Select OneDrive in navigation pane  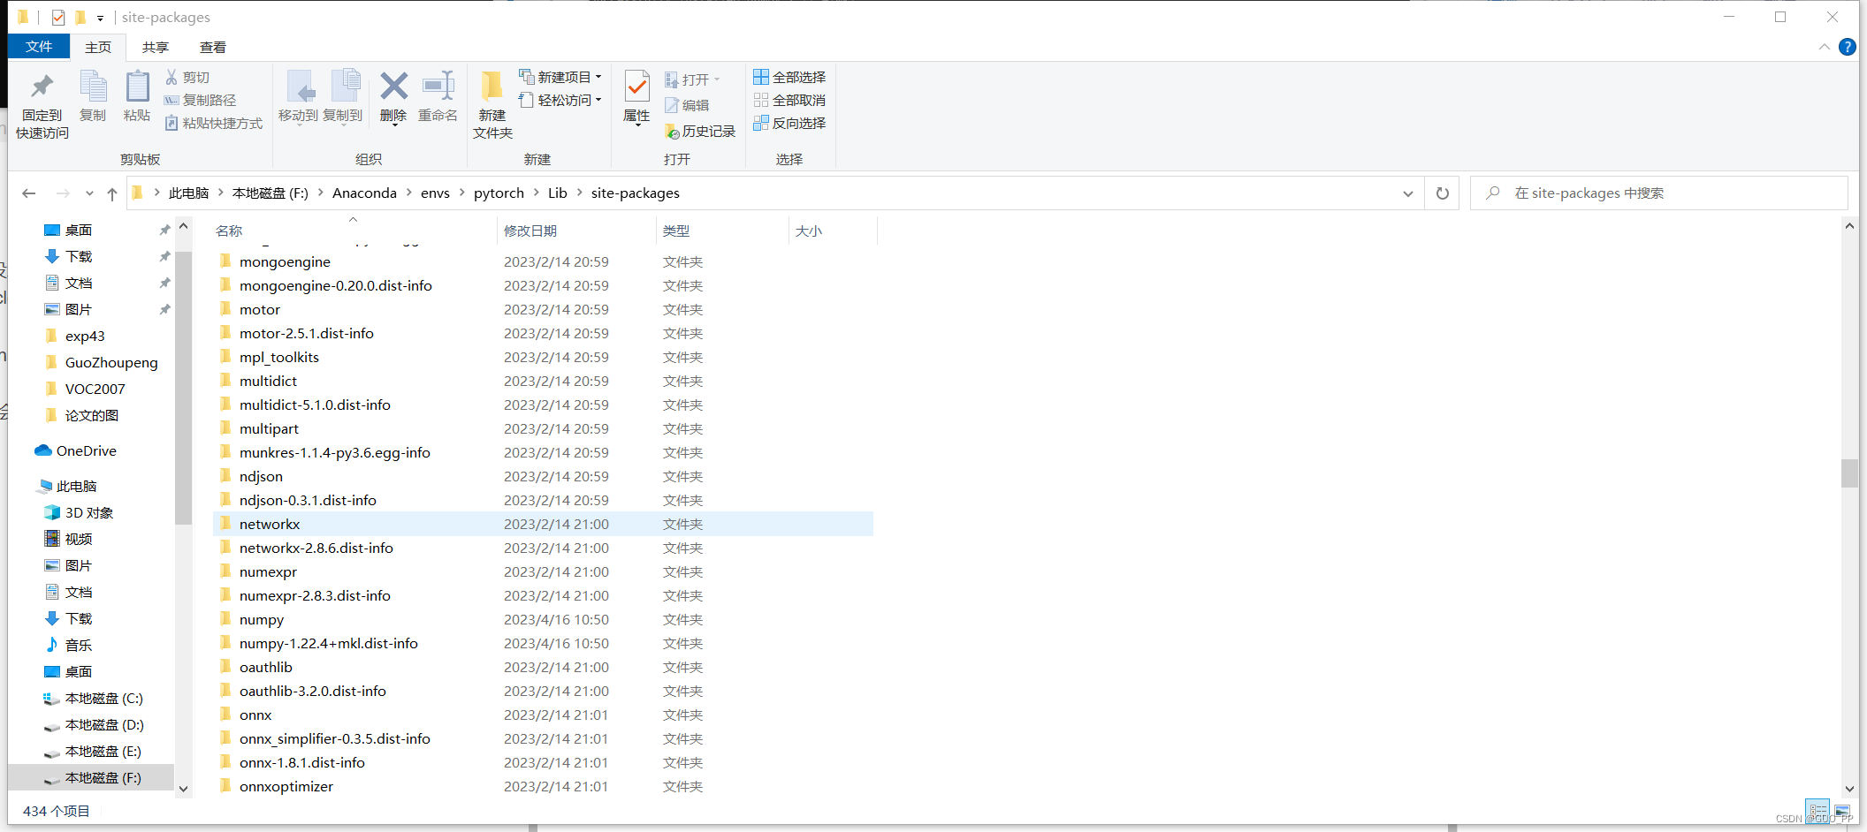click(x=86, y=450)
